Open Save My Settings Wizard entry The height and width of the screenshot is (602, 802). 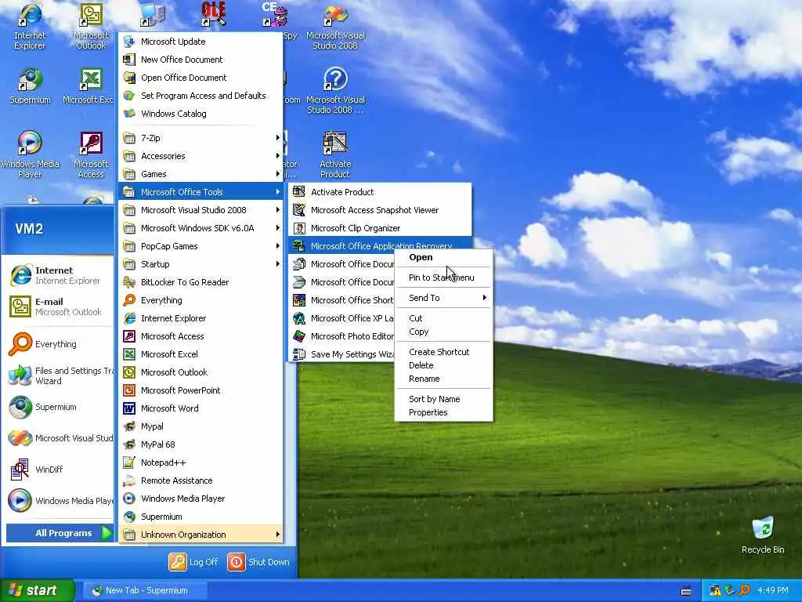click(341, 354)
